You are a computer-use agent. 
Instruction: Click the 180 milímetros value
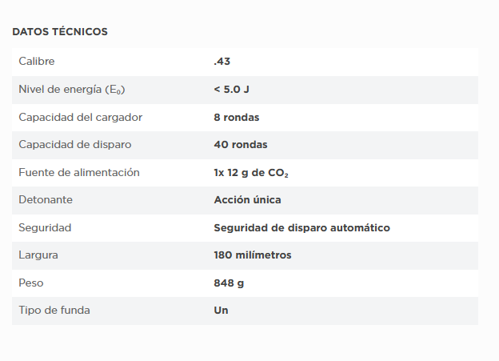(x=253, y=255)
